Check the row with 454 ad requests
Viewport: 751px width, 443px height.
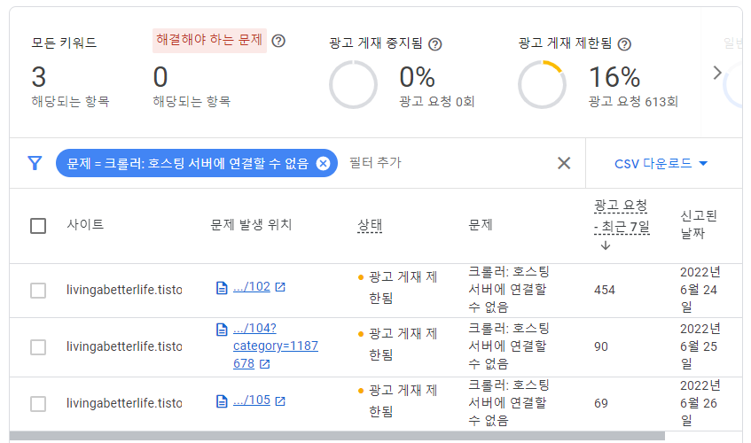38,291
